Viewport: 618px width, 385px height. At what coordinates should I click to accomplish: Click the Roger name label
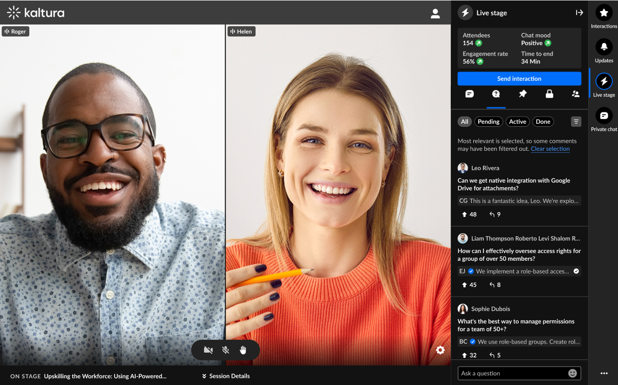point(15,31)
